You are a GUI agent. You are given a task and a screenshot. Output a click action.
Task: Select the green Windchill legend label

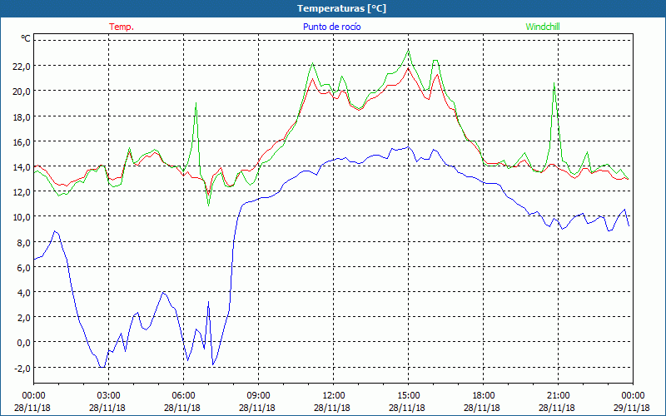click(x=543, y=27)
